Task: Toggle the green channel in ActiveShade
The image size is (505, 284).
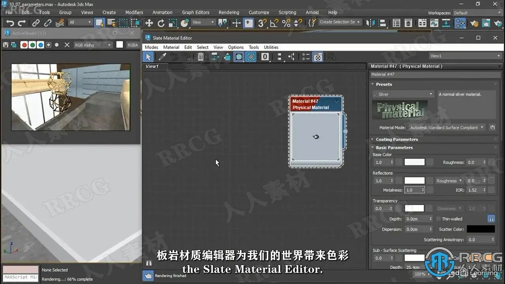Action: click(x=32, y=45)
